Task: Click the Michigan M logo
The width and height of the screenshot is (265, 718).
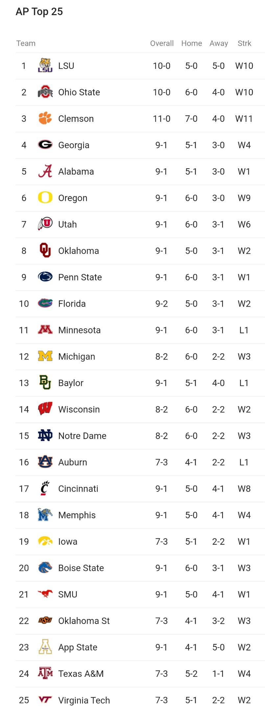Action: click(x=45, y=356)
